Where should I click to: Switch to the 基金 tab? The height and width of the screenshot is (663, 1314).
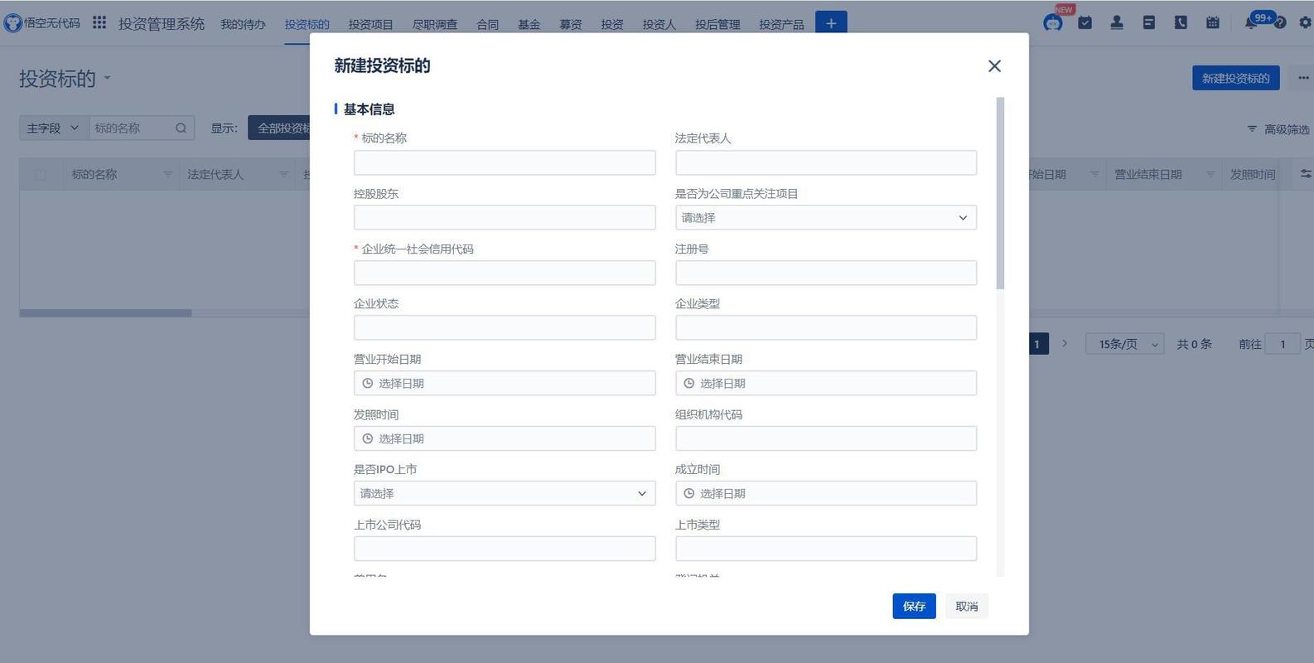[x=529, y=25]
